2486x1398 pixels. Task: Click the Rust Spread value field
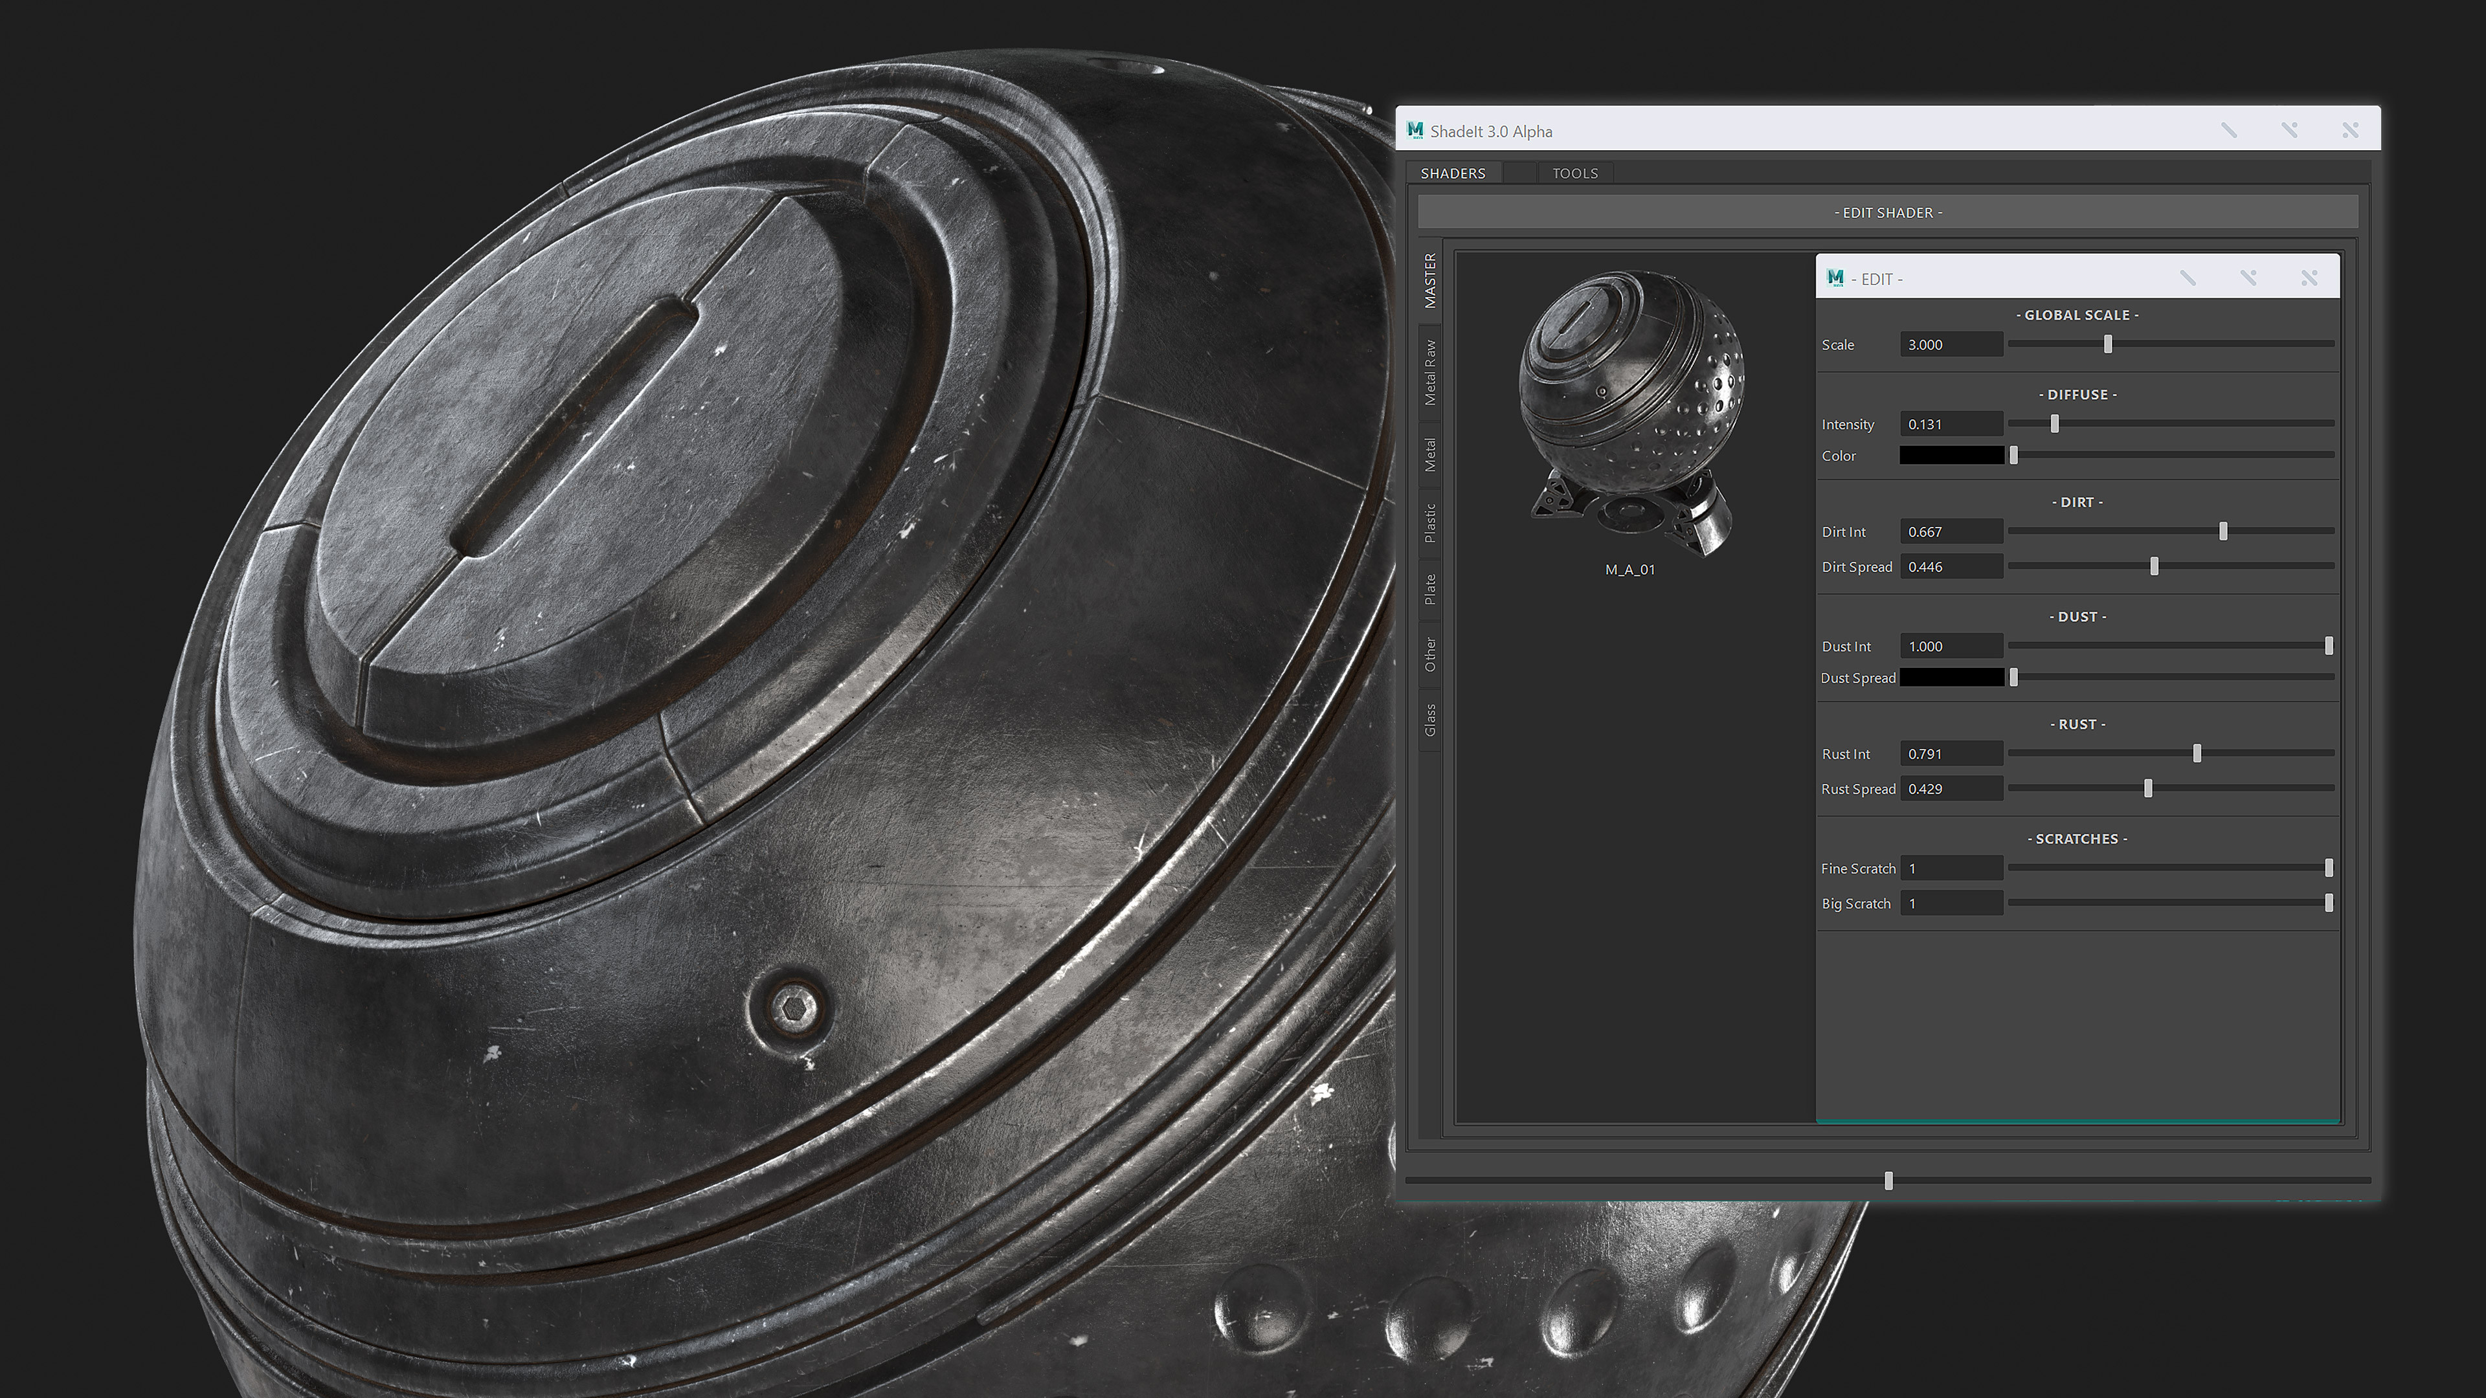(1951, 788)
